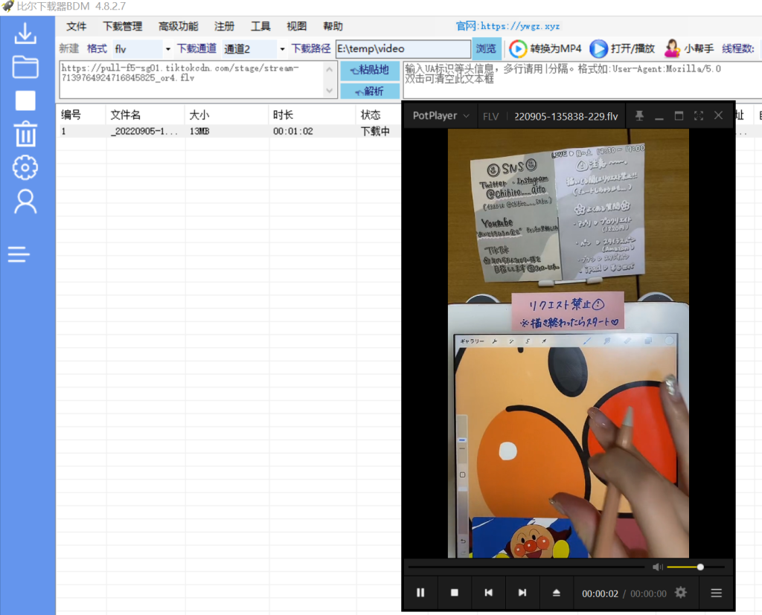Click the download arrow icon in sidebar
The image size is (762, 615).
click(x=25, y=33)
